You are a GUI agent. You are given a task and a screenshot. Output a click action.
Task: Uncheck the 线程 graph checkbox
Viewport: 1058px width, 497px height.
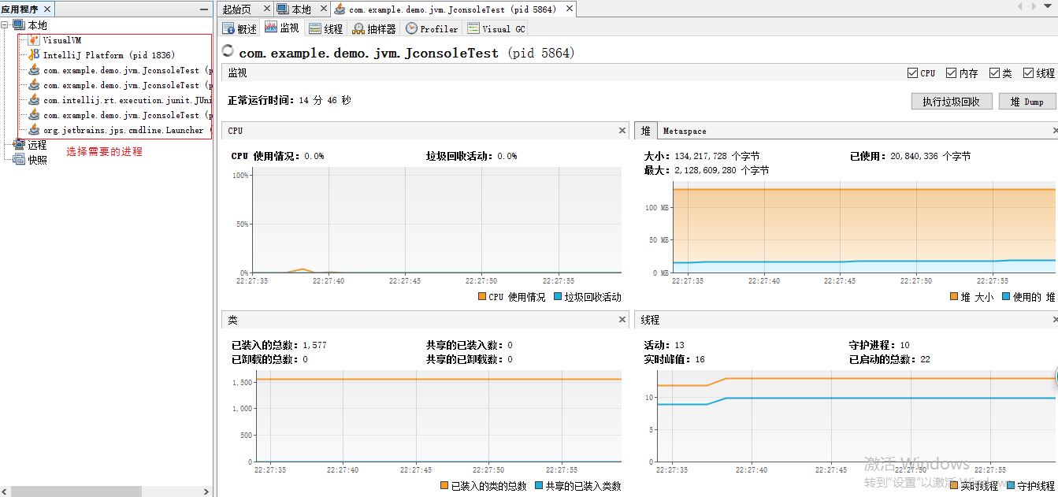click(x=1028, y=72)
